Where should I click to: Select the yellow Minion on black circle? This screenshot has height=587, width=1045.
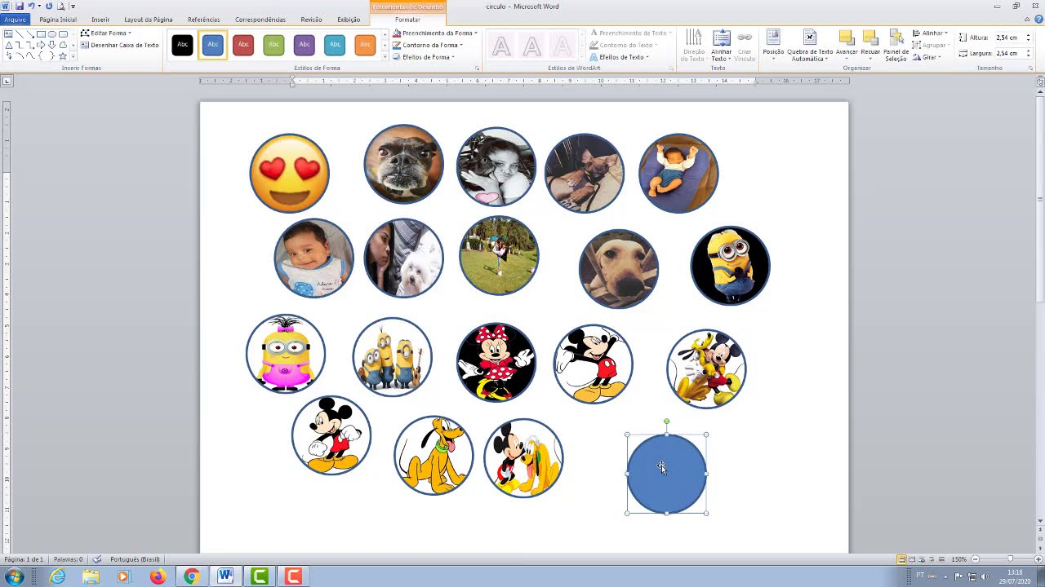click(730, 265)
